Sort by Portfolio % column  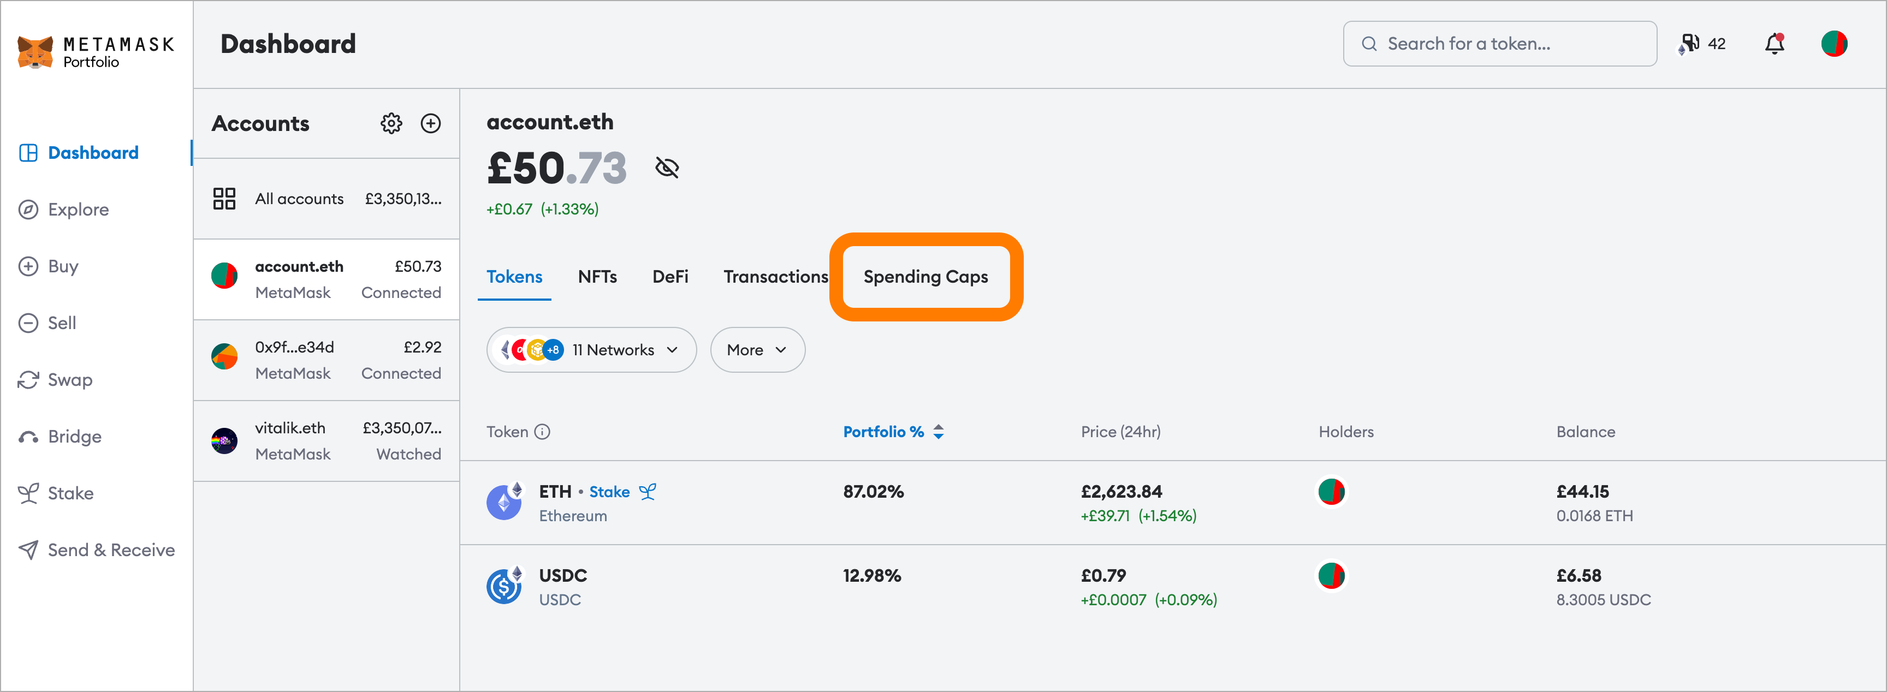click(883, 432)
